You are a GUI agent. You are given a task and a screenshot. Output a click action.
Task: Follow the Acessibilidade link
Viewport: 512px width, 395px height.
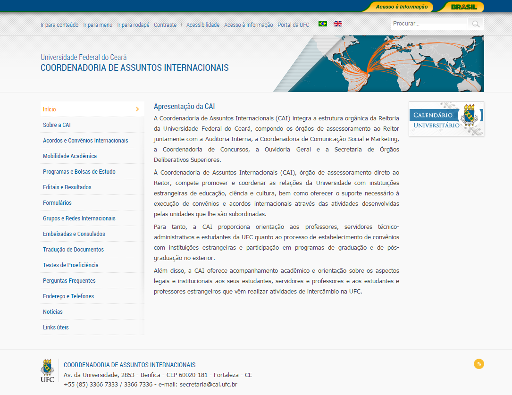click(x=203, y=25)
